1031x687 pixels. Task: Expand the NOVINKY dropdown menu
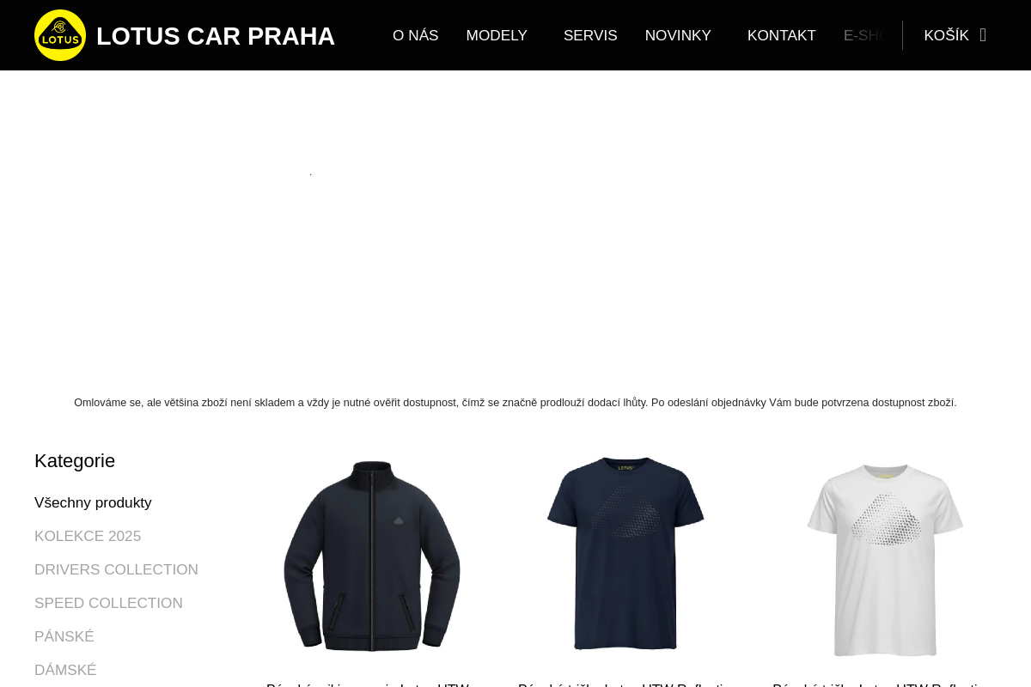click(678, 35)
